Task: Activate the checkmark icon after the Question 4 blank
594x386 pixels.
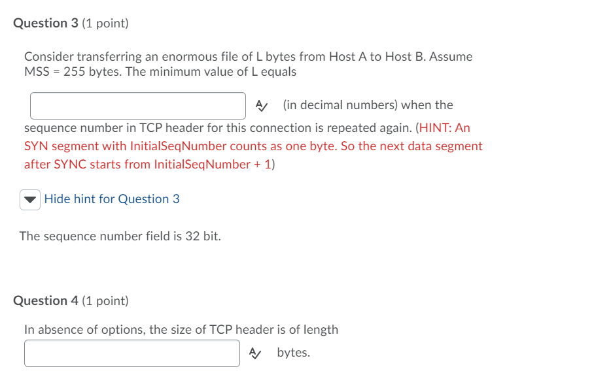Action: [x=255, y=353]
